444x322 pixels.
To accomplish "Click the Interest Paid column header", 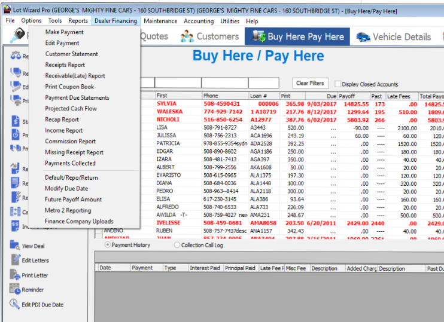I will click(206, 268).
